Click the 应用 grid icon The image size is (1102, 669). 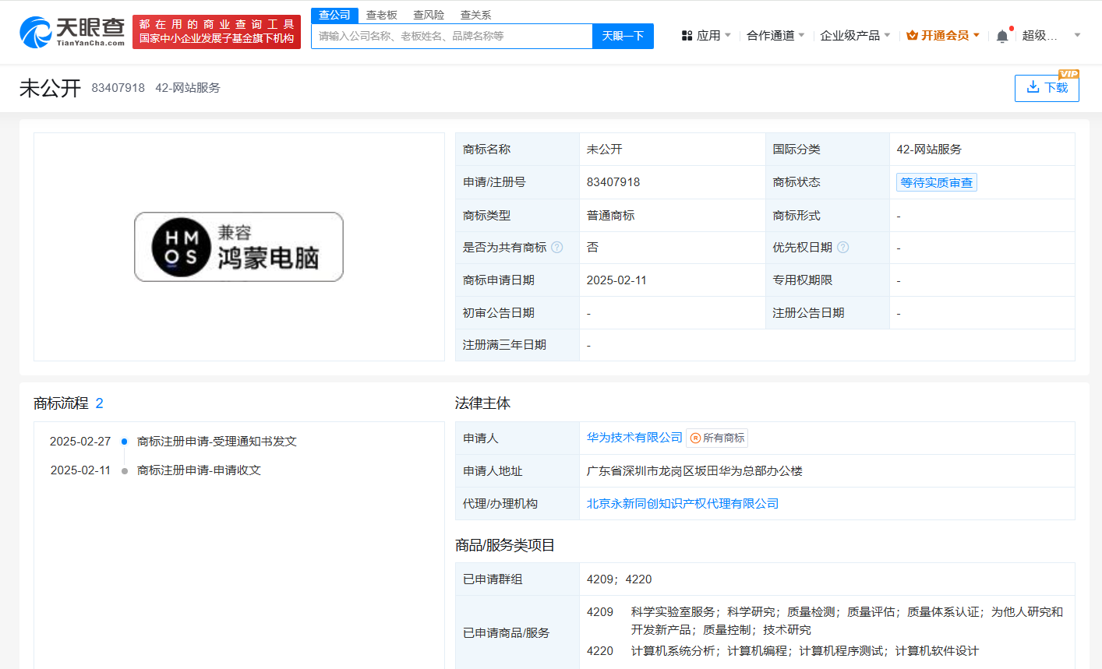tap(687, 36)
